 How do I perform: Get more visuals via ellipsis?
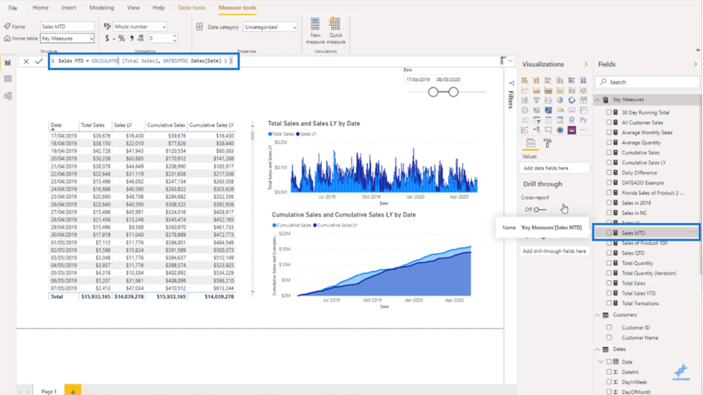pos(584,130)
